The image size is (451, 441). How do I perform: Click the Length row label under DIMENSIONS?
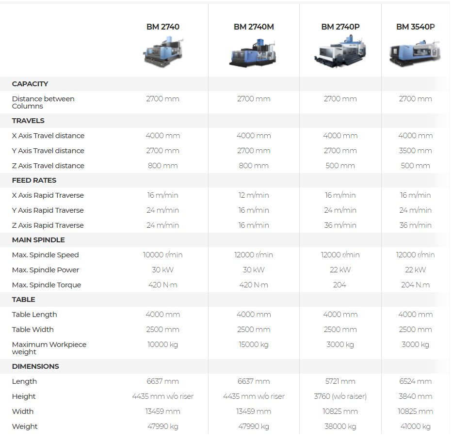tap(24, 381)
